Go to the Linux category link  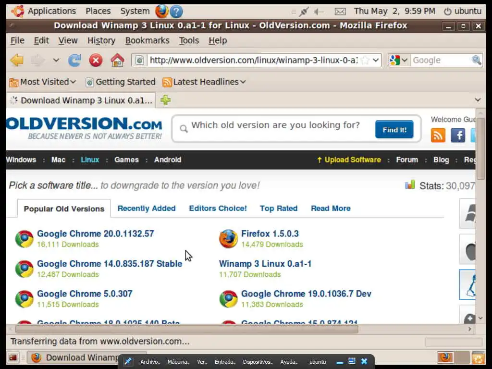point(90,160)
